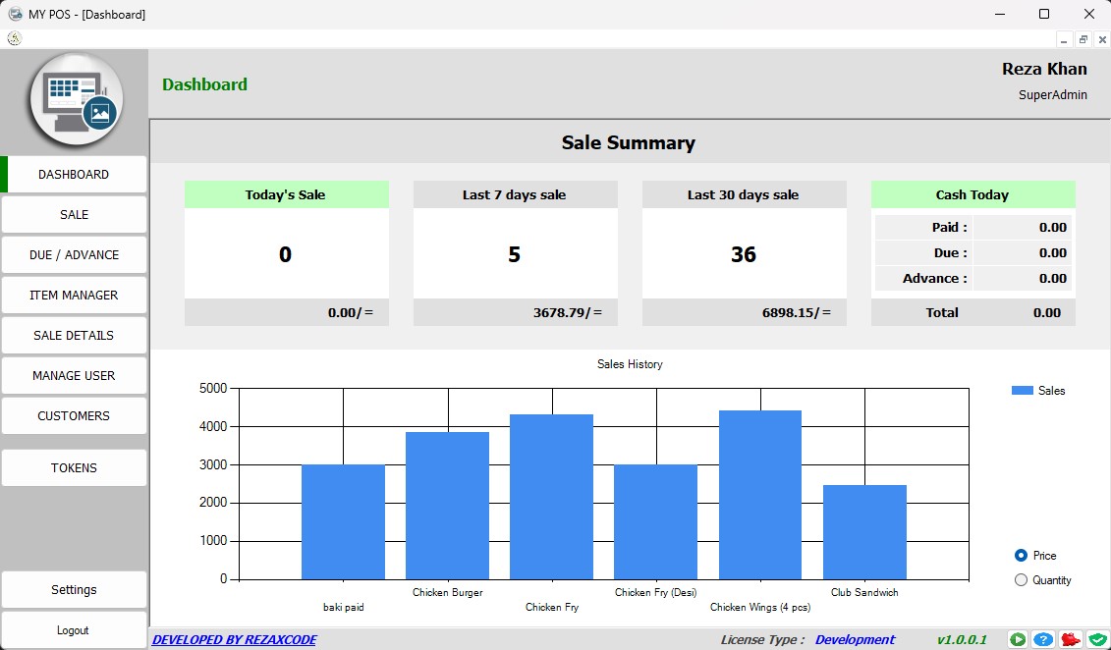1111x650 pixels.
Task: Click the MY POS logo in the sidebar
Action: (75, 99)
